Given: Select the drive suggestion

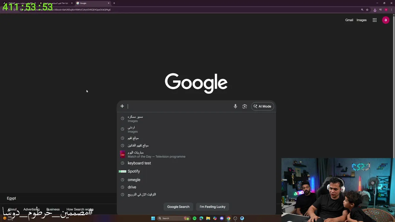Looking at the screenshot, I should 196,187.
